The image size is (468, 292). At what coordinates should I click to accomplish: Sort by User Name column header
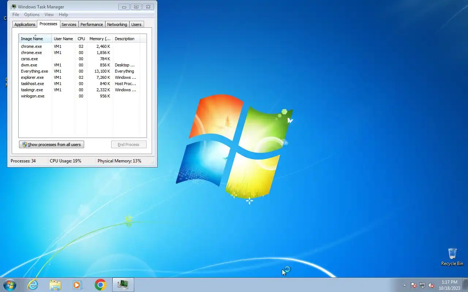(63, 39)
